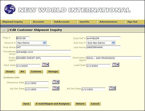
Task: Click the Act Del Date text field
Action: pos(93,89)
